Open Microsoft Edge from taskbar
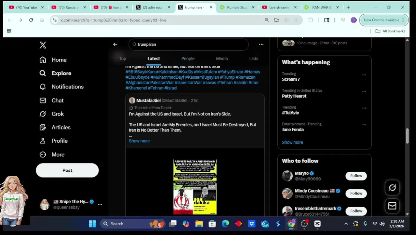Image resolution: width=416 pixels, height=235 pixels. [225, 224]
